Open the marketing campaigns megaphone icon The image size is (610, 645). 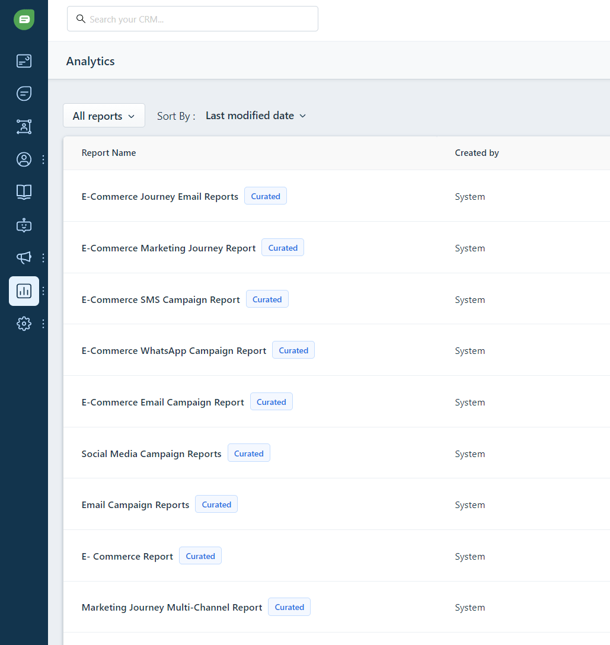(24, 258)
